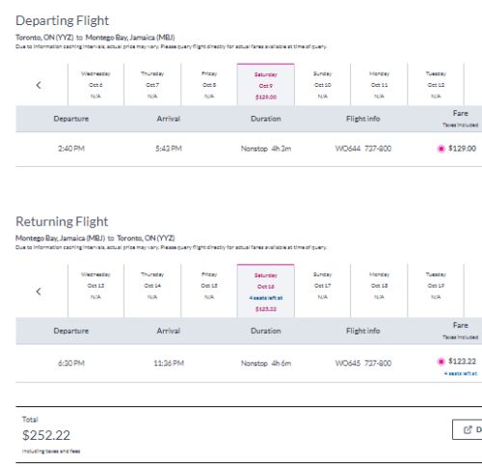
Task: Choose Saturday Oct 16 returning date tab
Action: (266, 291)
